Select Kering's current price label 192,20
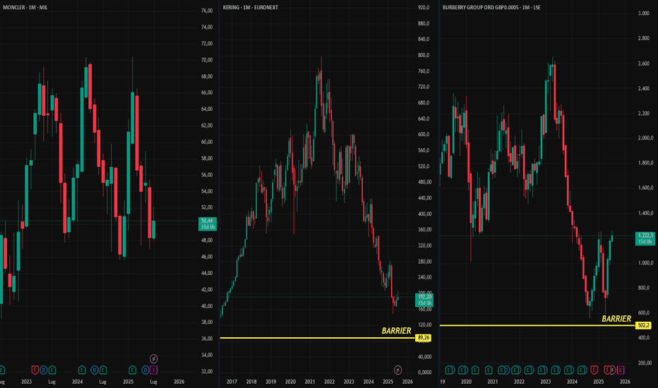Image resolution: width=658 pixels, height=388 pixels. [424, 300]
